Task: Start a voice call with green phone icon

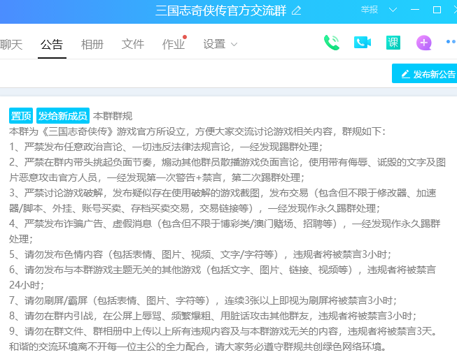Action: (332, 43)
